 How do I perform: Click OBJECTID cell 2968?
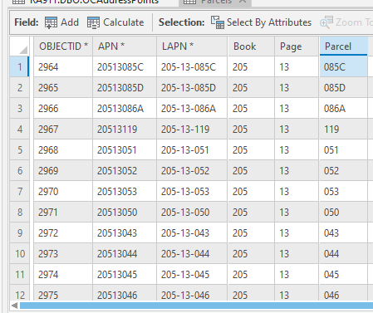pyautogui.click(x=63, y=149)
